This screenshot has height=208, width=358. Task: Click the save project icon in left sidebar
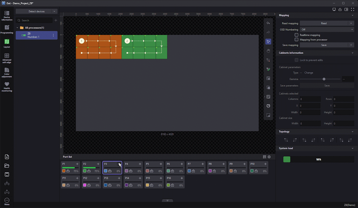click(x=7, y=174)
